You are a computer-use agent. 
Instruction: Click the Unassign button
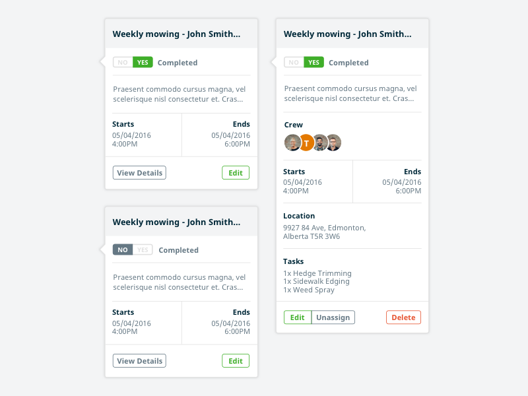pos(333,317)
